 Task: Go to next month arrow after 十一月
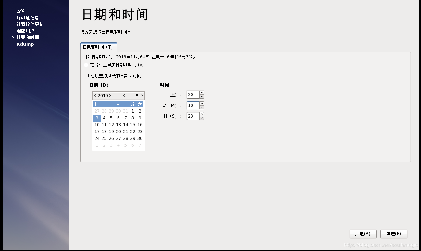pyautogui.click(x=142, y=96)
